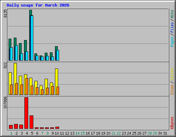Select the red KBytes bar for day 3
Screen dimensions: 176x137
(x=21, y=127)
